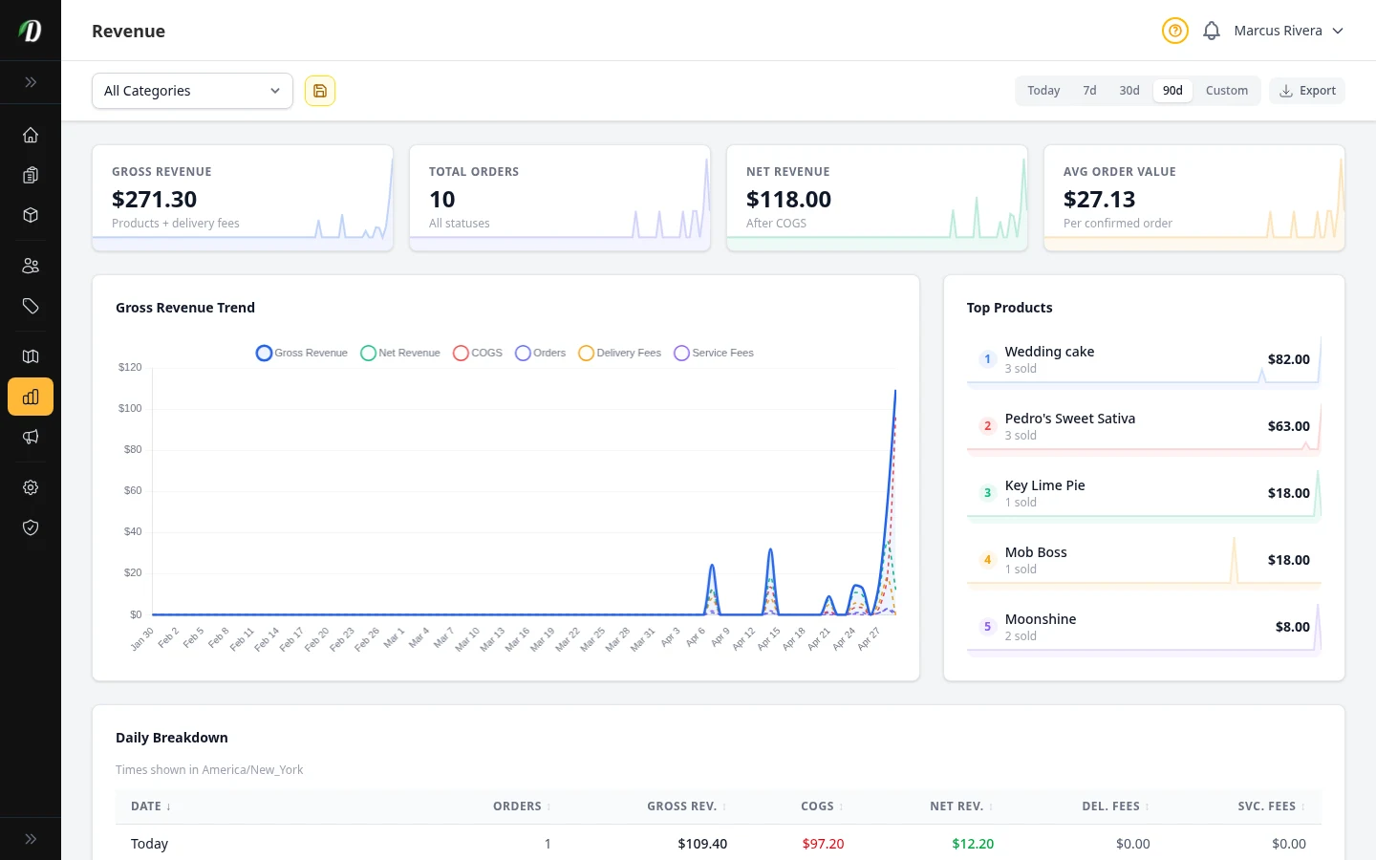Image resolution: width=1376 pixels, height=860 pixels.
Task: Click the home icon in sidebar
Action: (x=31, y=135)
